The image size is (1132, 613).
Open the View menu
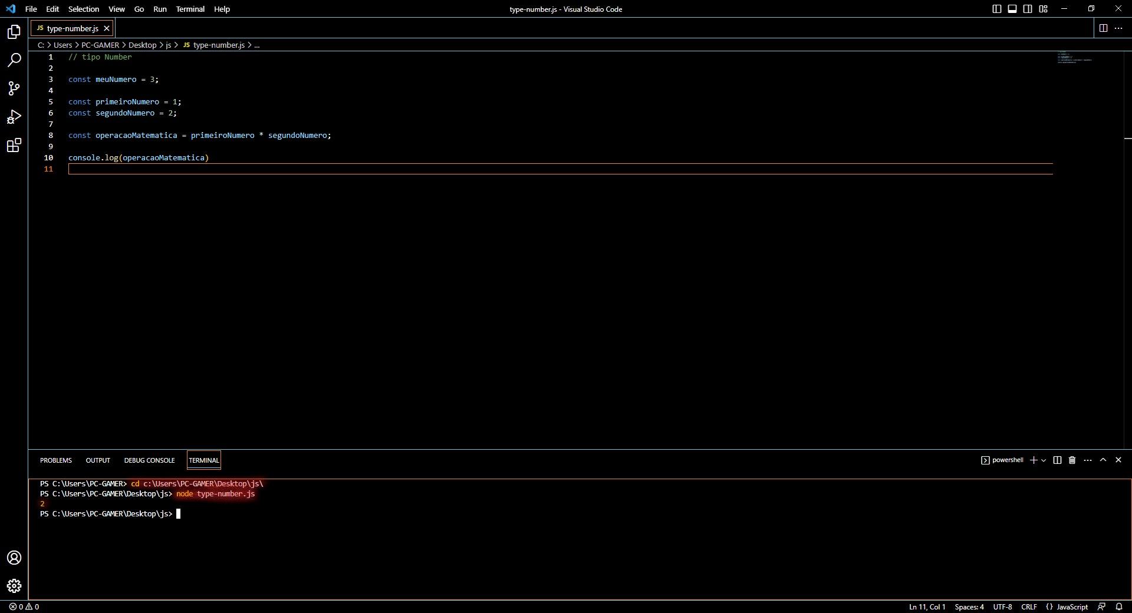coord(117,9)
